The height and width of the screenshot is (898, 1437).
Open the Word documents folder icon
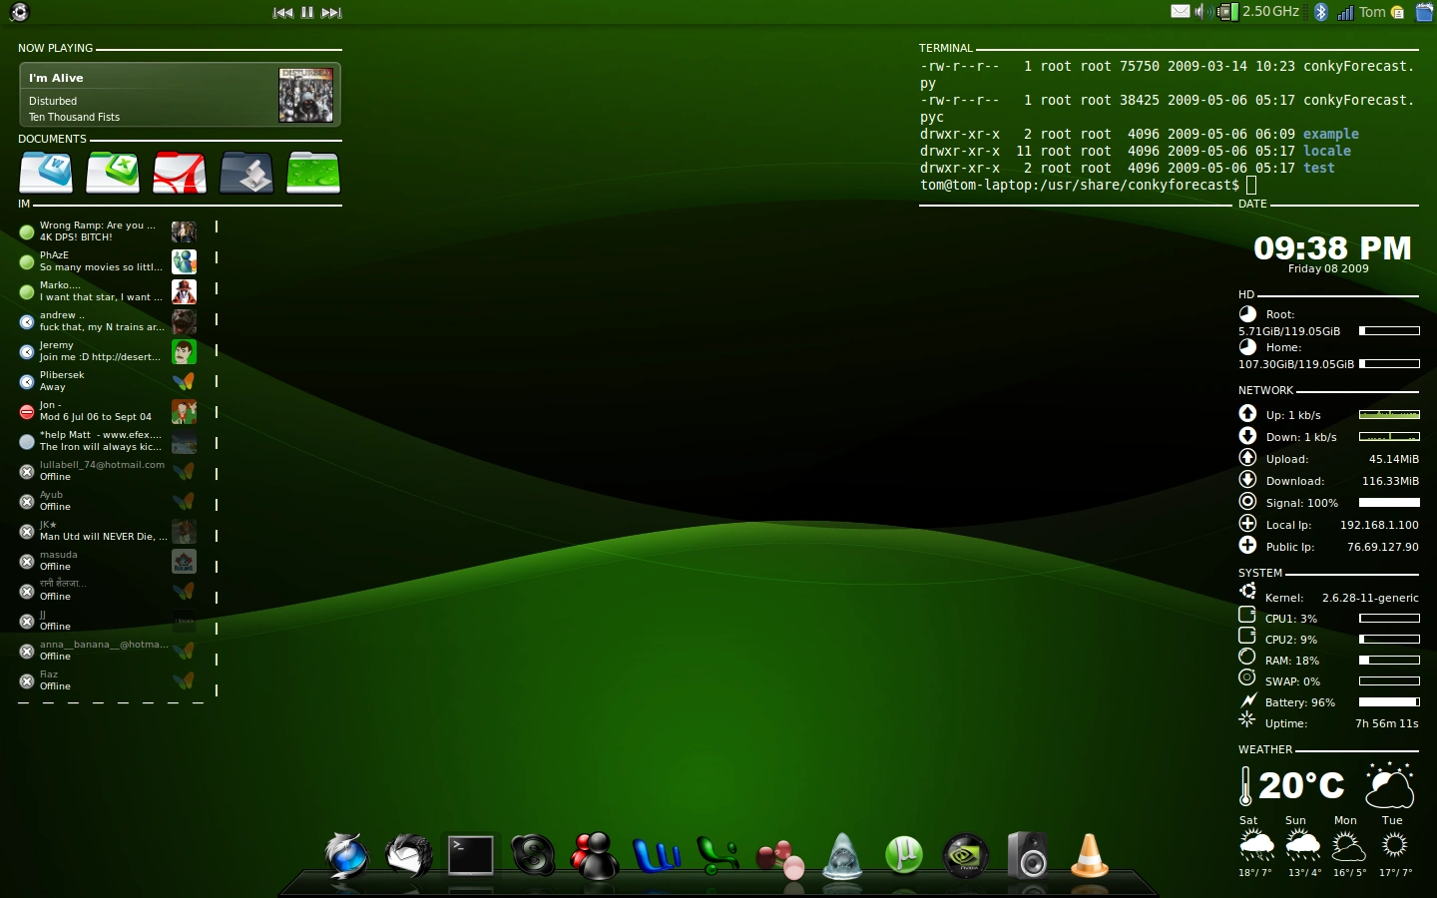coord(46,173)
